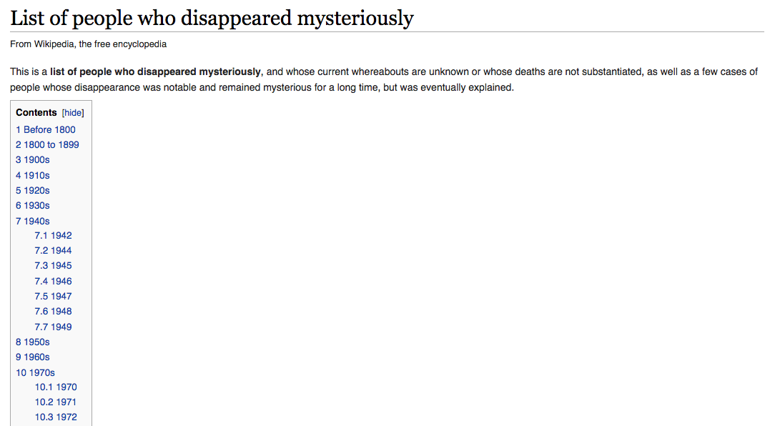Open subsection 10.1 1970

pos(56,387)
